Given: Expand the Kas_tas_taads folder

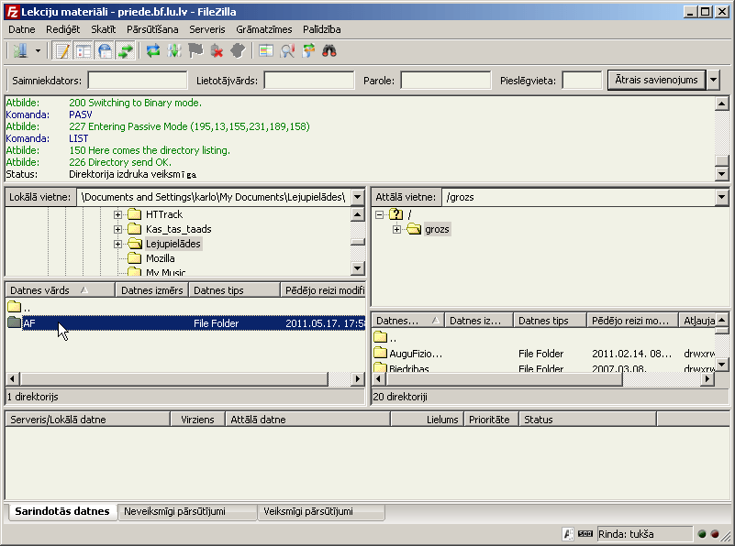Looking at the screenshot, I should pos(117,229).
